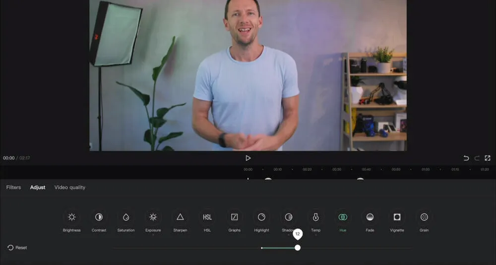Open the Graphs curve editor
The width and height of the screenshot is (496, 265).
coord(235,217)
